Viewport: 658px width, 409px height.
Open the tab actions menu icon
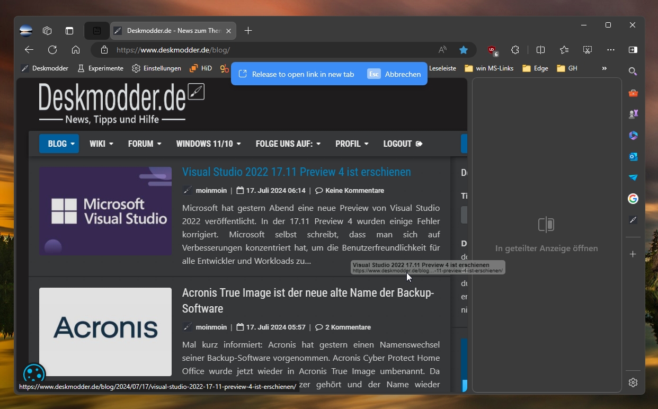[69, 31]
